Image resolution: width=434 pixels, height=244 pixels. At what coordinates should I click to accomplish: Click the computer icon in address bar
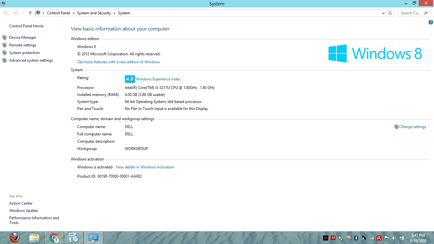tap(38, 13)
